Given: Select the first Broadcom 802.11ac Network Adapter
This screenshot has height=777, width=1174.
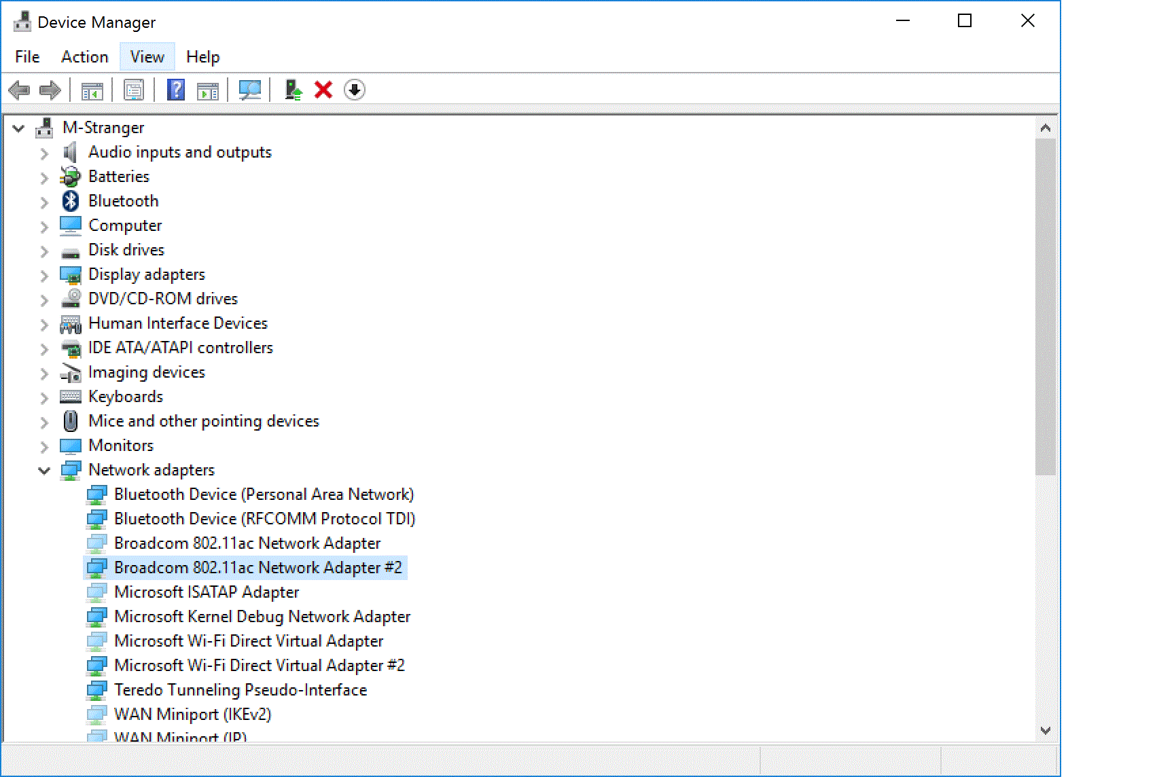Looking at the screenshot, I should tap(247, 543).
